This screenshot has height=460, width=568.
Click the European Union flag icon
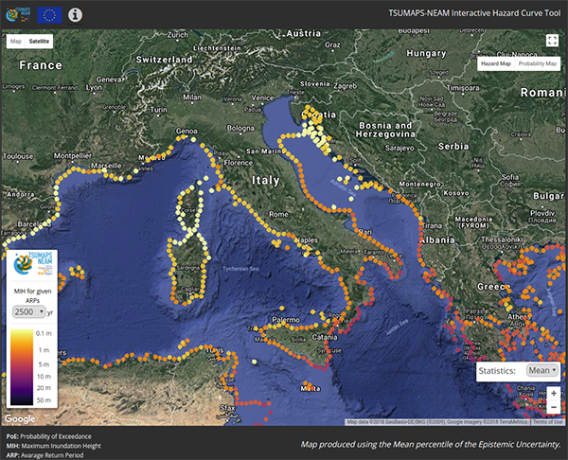pos(49,15)
